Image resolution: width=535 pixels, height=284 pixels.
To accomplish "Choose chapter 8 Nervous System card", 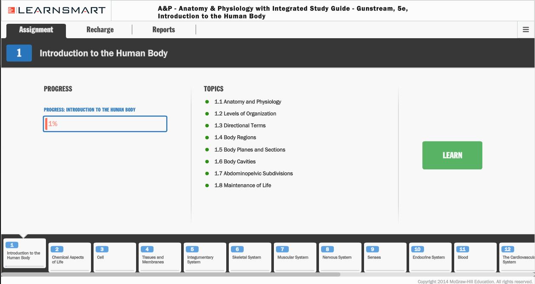I will tap(340, 257).
